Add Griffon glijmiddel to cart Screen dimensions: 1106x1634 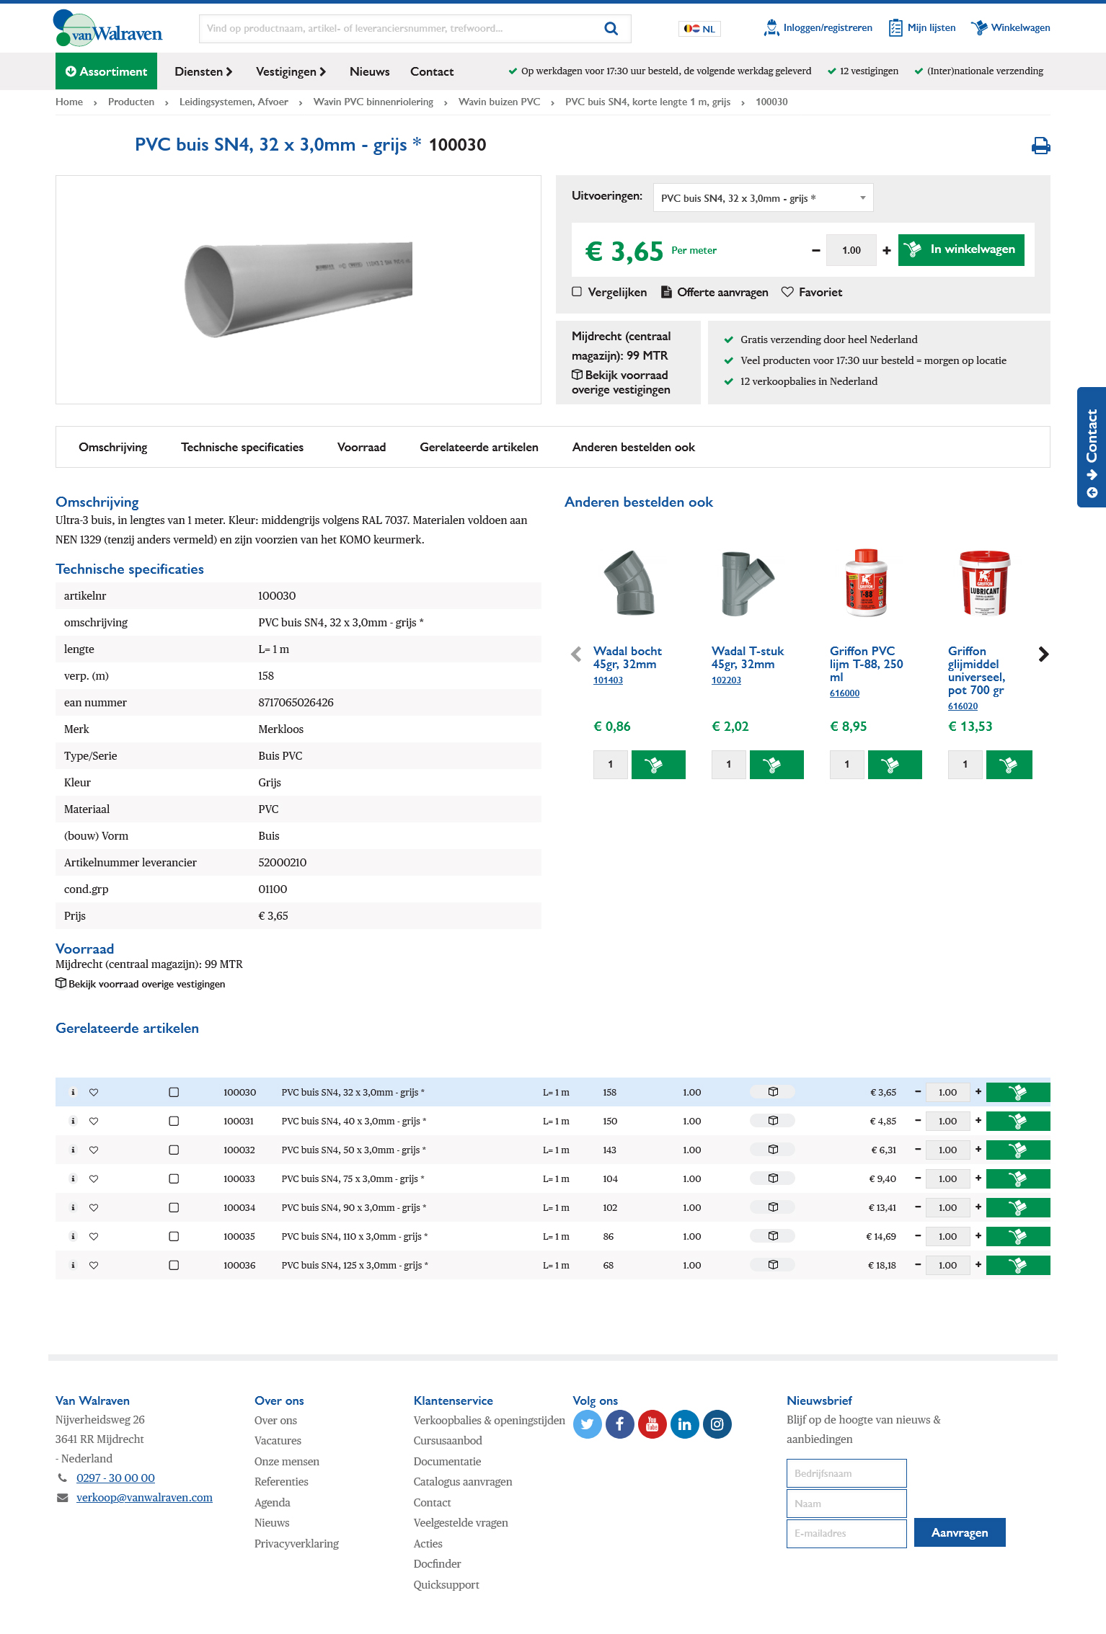click(1009, 765)
